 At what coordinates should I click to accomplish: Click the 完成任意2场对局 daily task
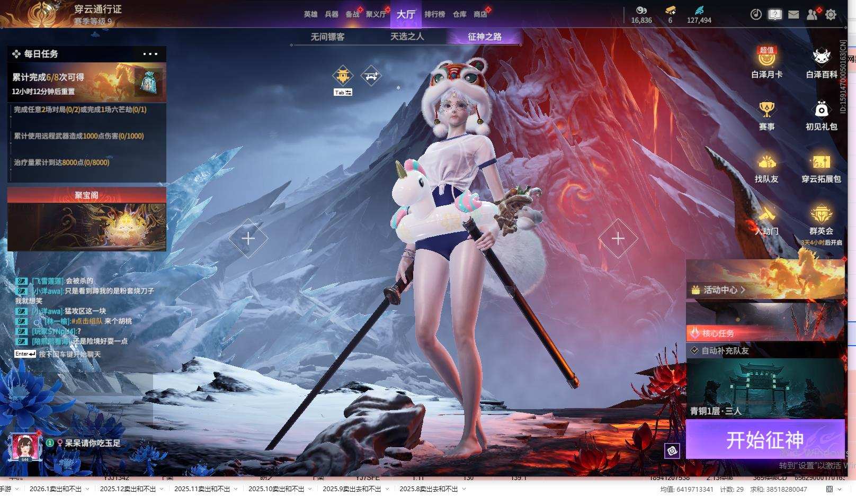(x=80, y=110)
